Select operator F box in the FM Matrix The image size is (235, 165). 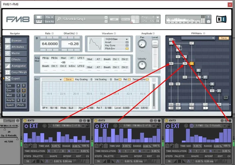(x=205, y=77)
